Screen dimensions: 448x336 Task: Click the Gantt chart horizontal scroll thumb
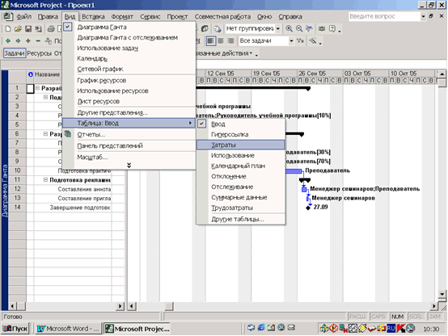(169, 306)
